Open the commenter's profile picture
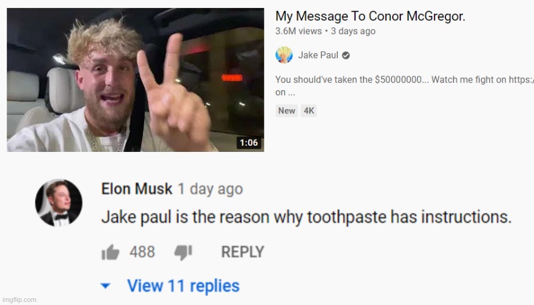This screenshot has width=534, height=305. coord(59,203)
